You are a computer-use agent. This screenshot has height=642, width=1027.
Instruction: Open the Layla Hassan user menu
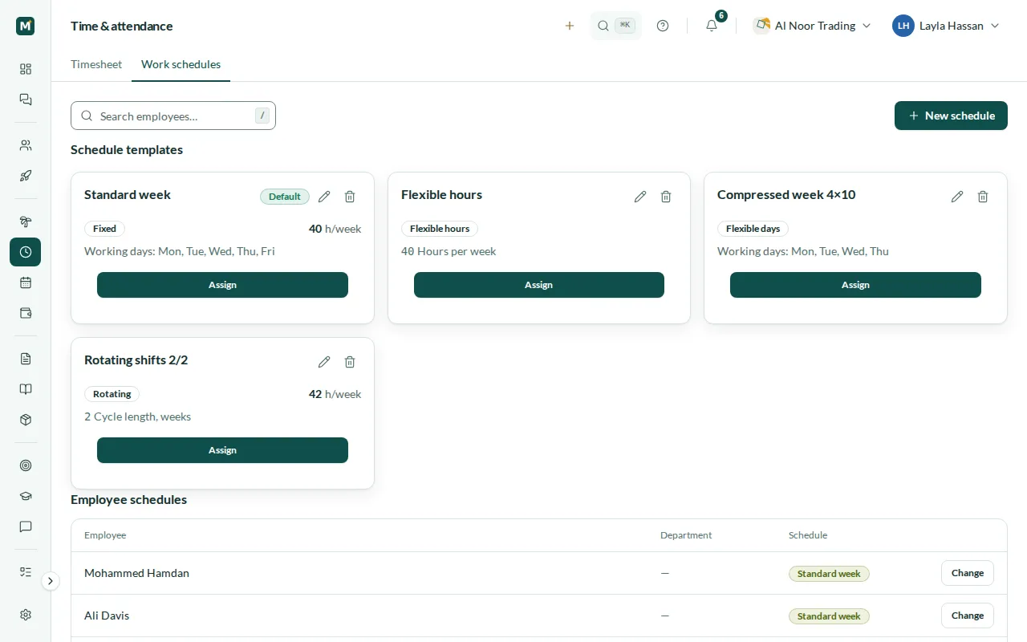(x=946, y=26)
